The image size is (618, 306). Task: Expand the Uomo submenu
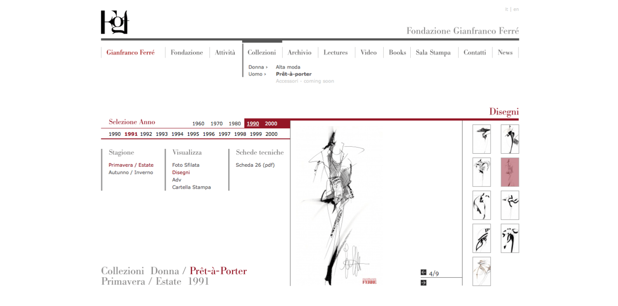[x=257, y=74]
